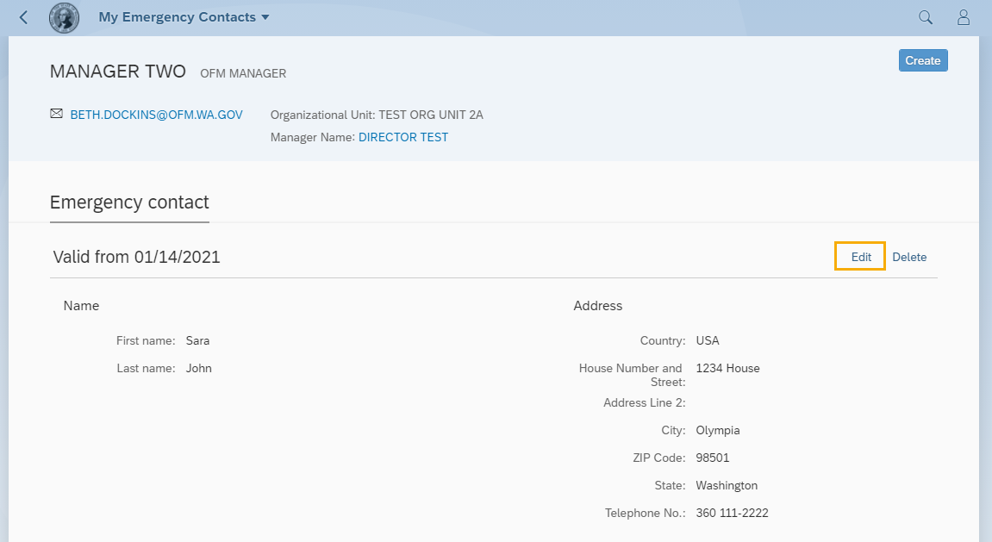
Task: Open the user profile icon
Action: [964, 17]
